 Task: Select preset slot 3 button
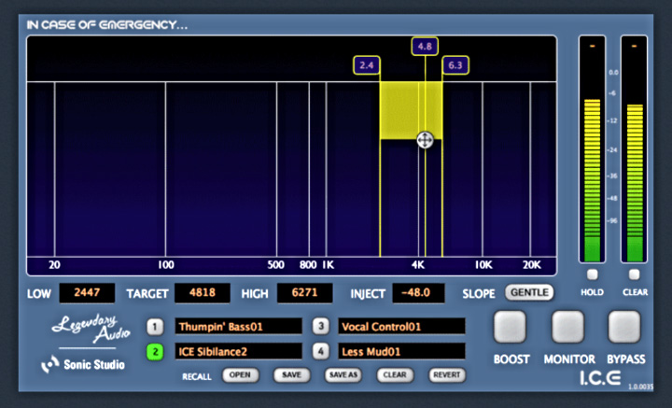coord(320,327)
